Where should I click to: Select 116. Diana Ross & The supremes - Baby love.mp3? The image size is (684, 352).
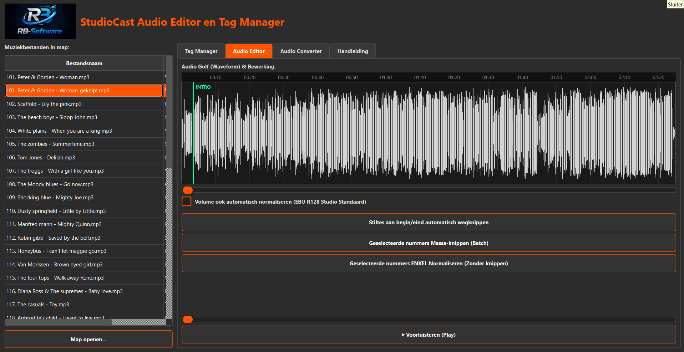tap(84, 291)
